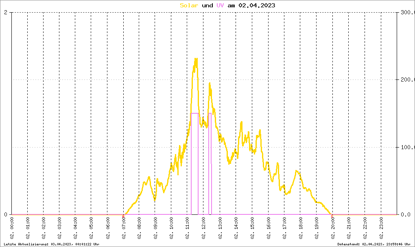Click the '02. 00:00' time axis label
This screenshot has height=247, width=415.
coord(12,228)
